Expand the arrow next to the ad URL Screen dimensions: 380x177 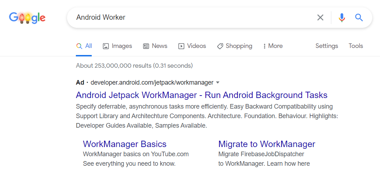pos(218,83)
